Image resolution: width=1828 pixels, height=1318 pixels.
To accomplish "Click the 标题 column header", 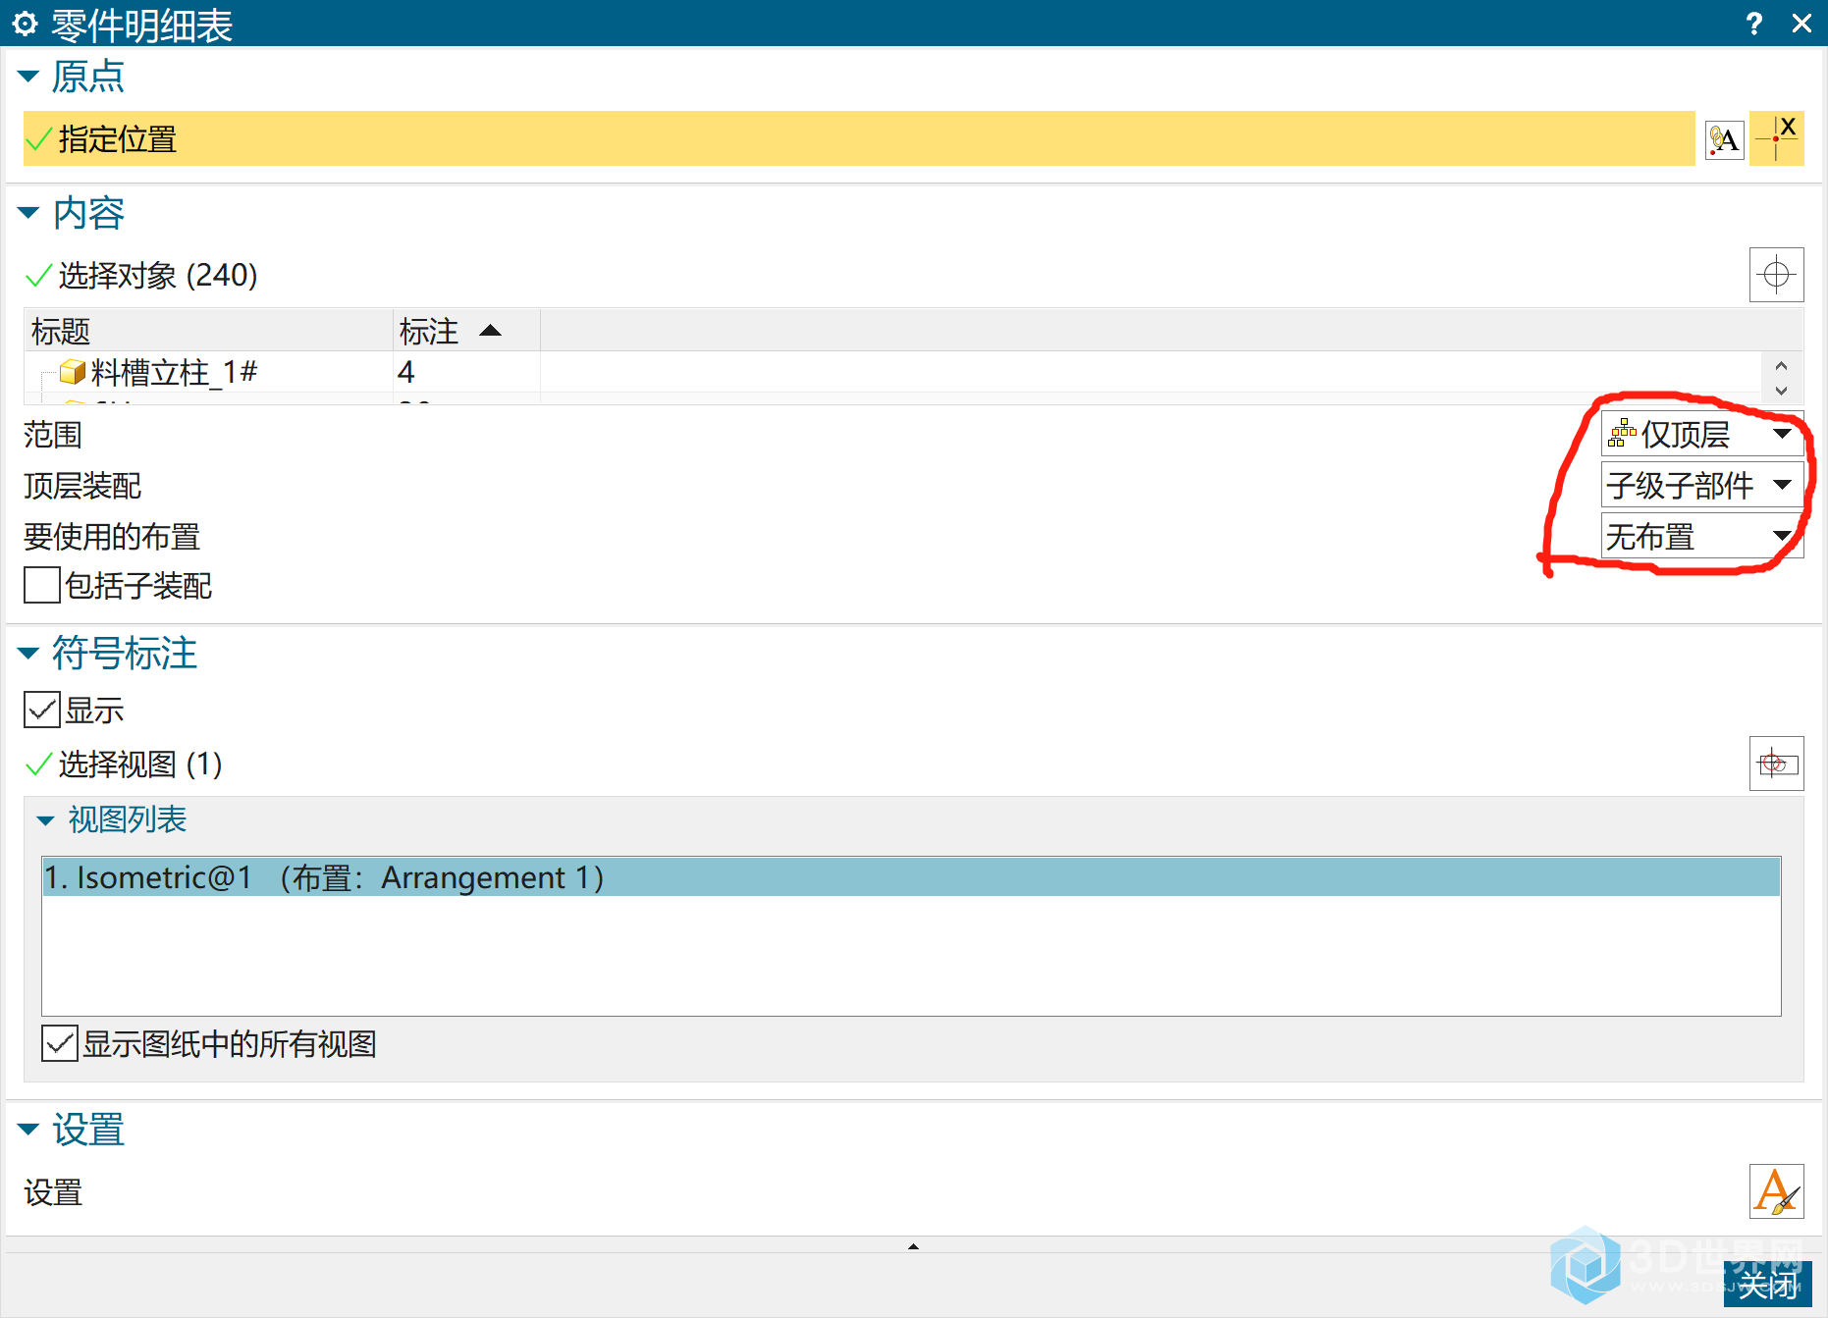I will pos(209,331).
